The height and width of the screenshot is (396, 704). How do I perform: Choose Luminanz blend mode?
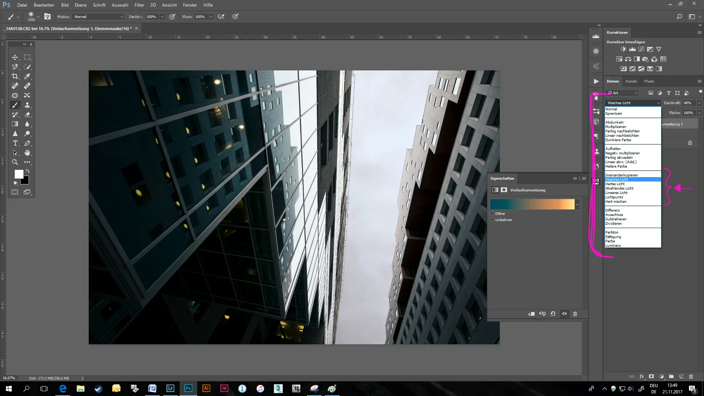633,246
